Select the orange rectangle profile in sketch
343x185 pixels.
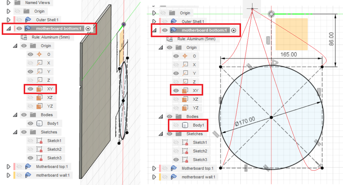[x=291, y=34]
